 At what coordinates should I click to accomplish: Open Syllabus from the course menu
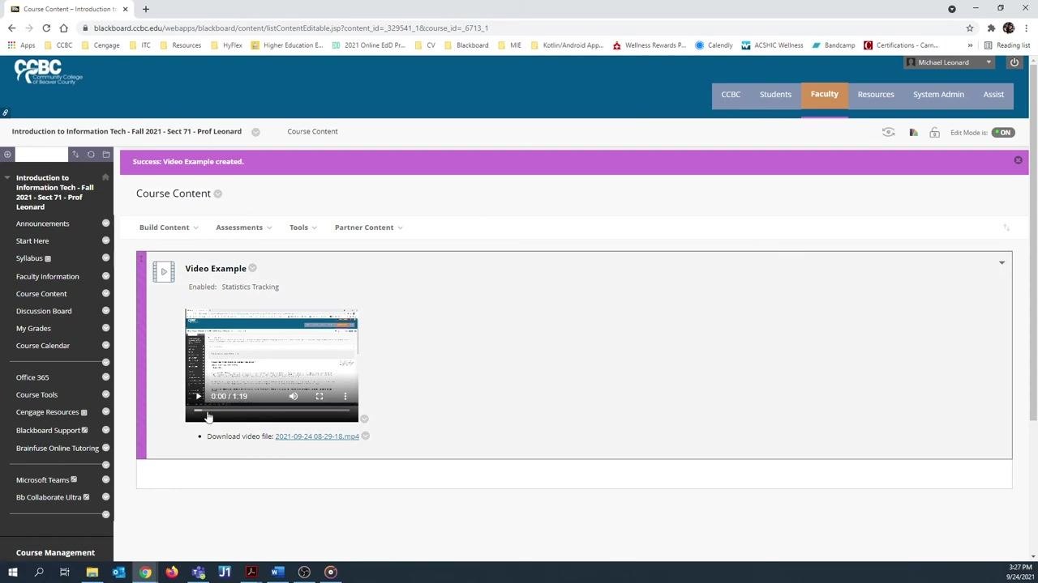tap(29, 258)
